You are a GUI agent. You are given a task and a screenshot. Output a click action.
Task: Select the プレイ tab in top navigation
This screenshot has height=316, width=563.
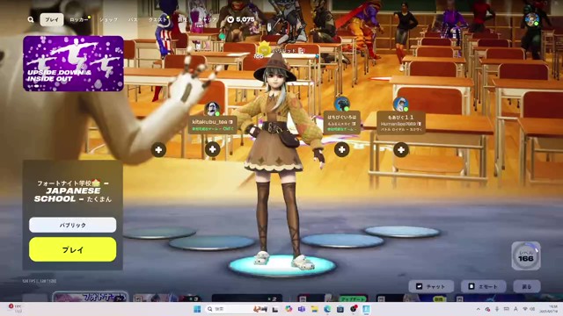click(x=52, y=19)
